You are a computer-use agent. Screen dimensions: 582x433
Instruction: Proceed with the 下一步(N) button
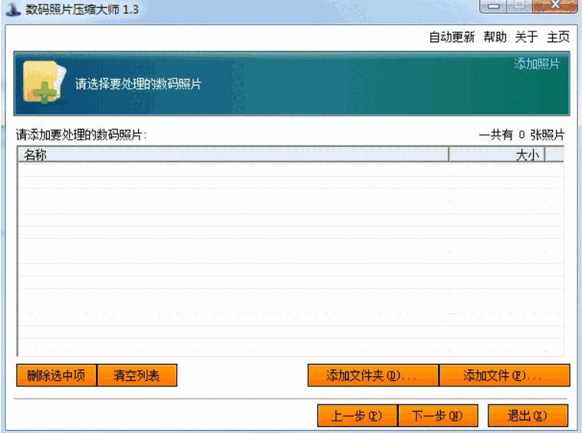[x=438, y=415]
